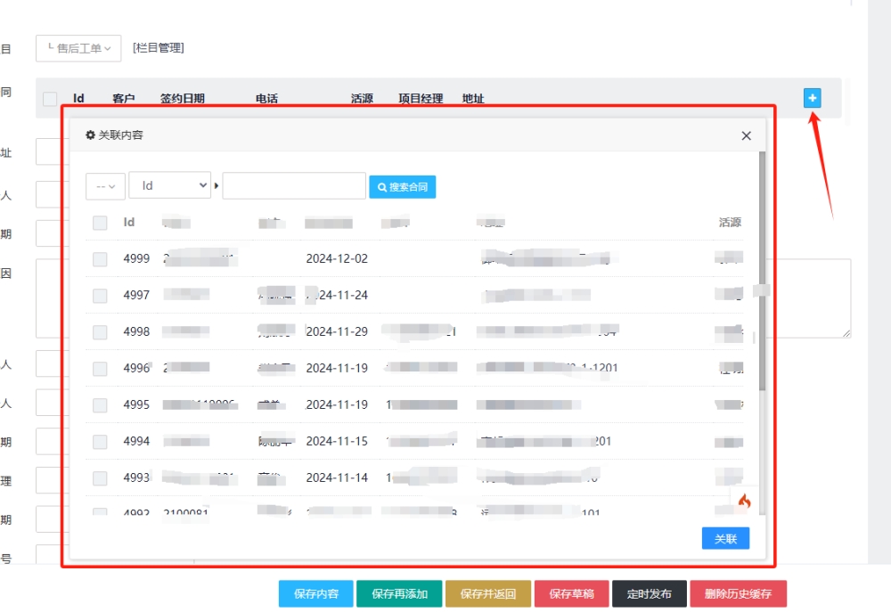
Task: Click the blue 关联 button
Action: [725, 538]
